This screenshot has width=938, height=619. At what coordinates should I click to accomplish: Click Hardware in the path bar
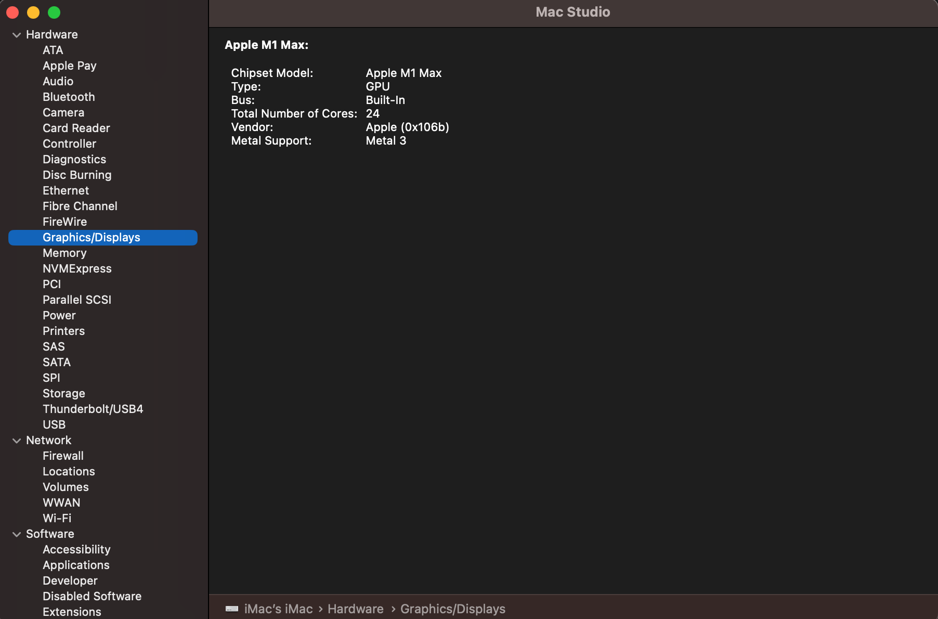click(356, 609)
